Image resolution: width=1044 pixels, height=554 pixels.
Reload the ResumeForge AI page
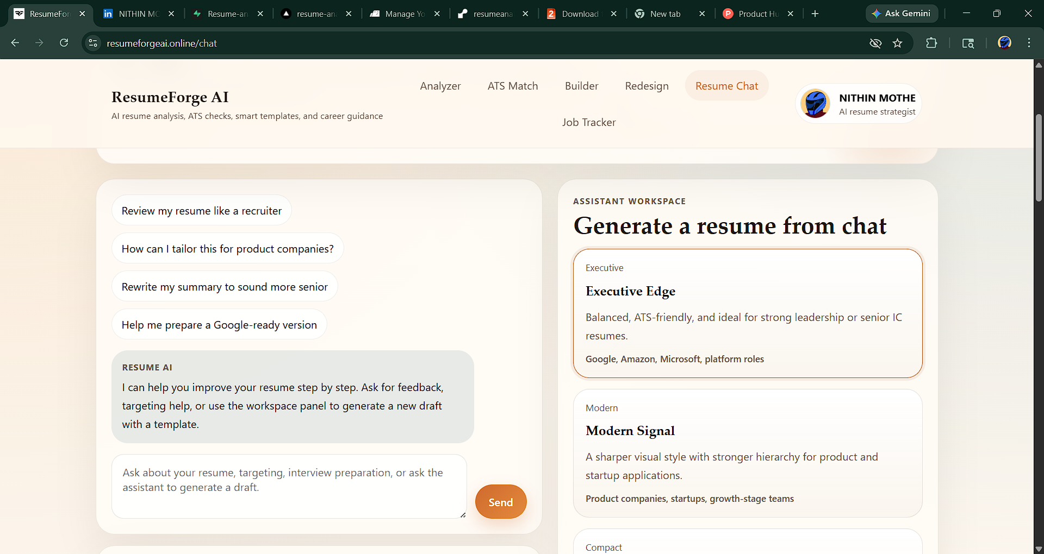(x=64, y=43)
